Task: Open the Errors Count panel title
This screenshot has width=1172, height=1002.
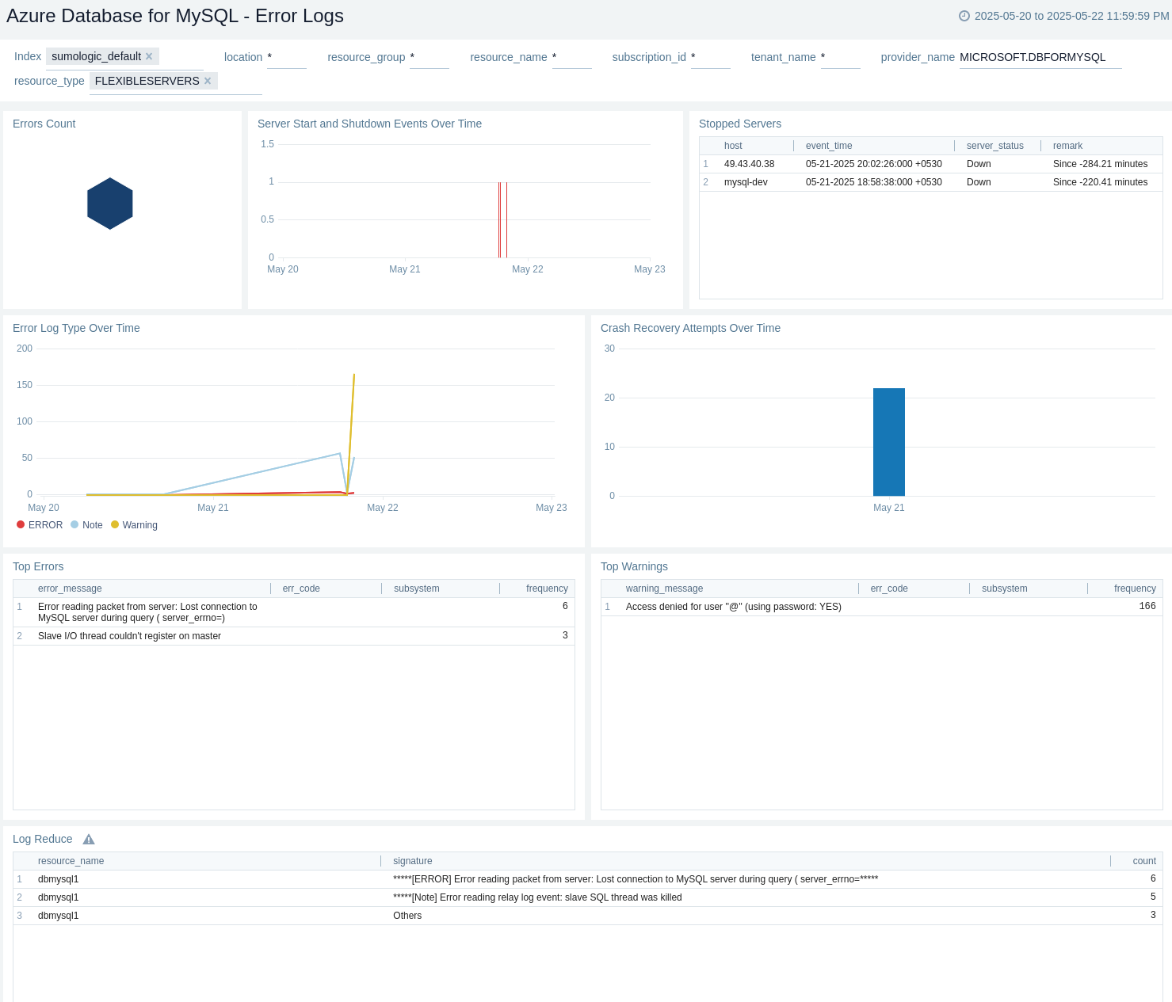Action: 44,124
